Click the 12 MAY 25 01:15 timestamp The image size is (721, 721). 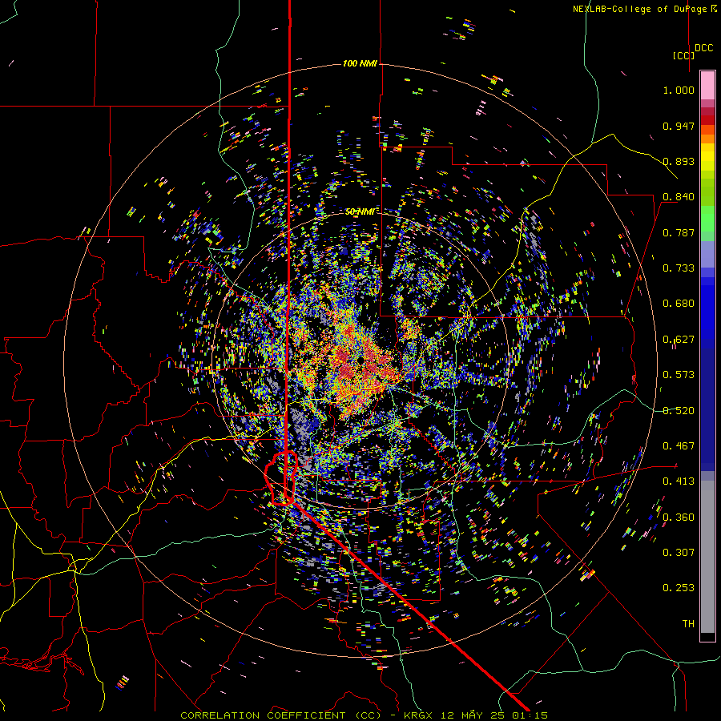coord(493,715)
